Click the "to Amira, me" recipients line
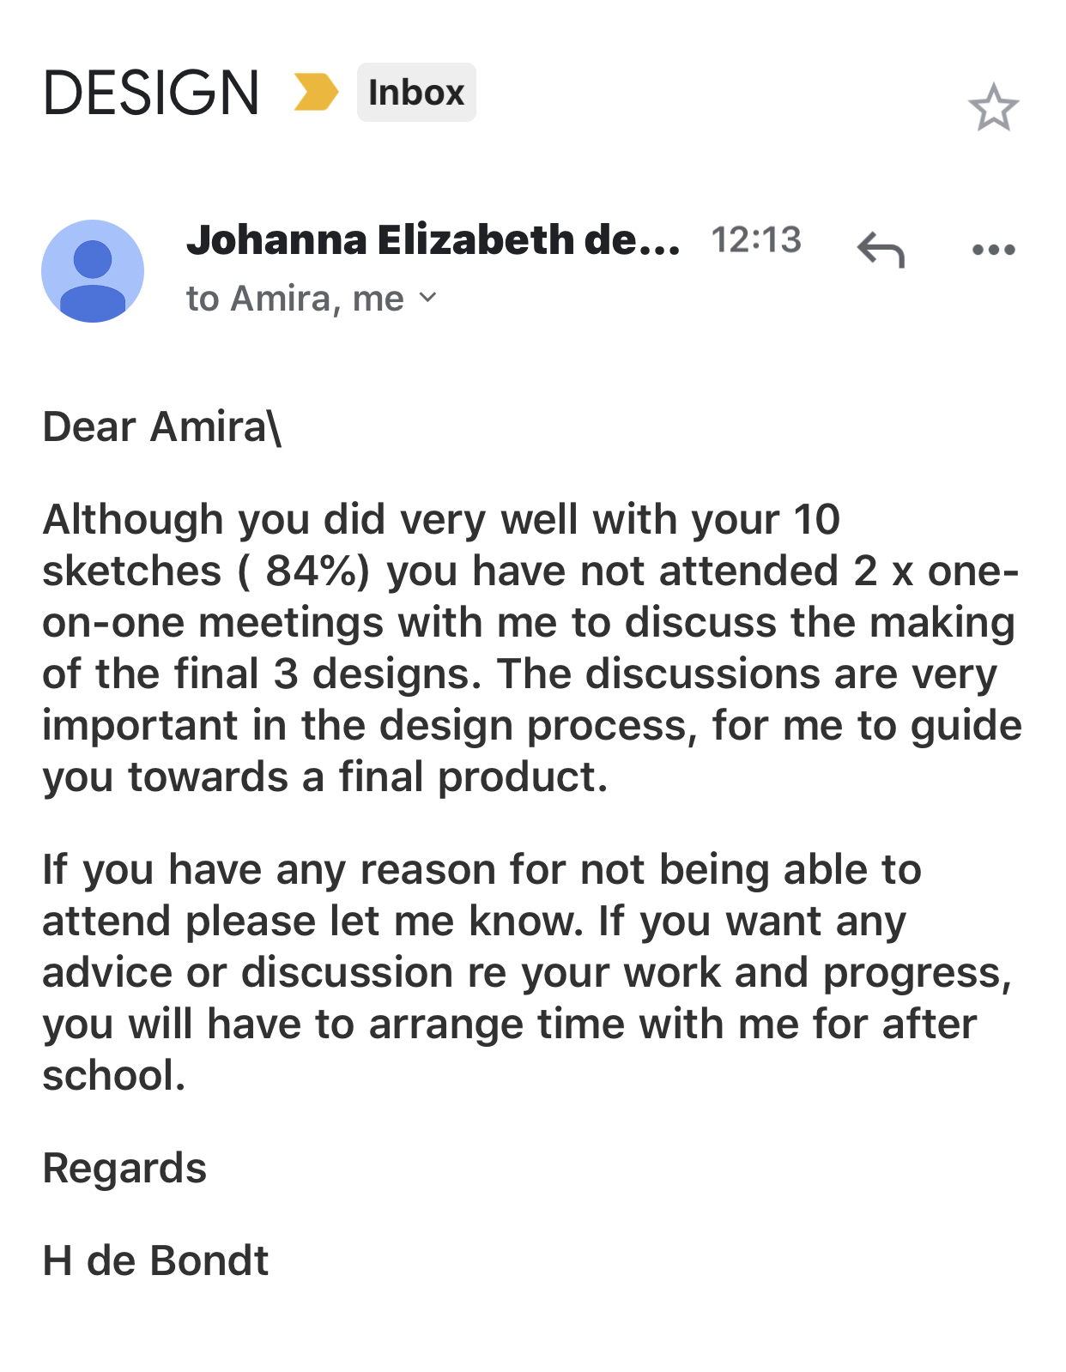 294,299
